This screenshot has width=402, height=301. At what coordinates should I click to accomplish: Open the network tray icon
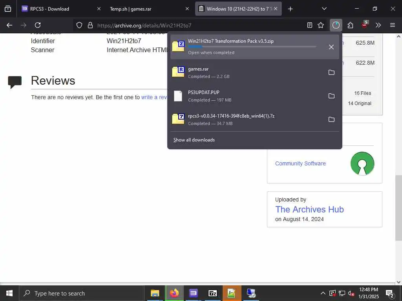[x=342, y=293]
